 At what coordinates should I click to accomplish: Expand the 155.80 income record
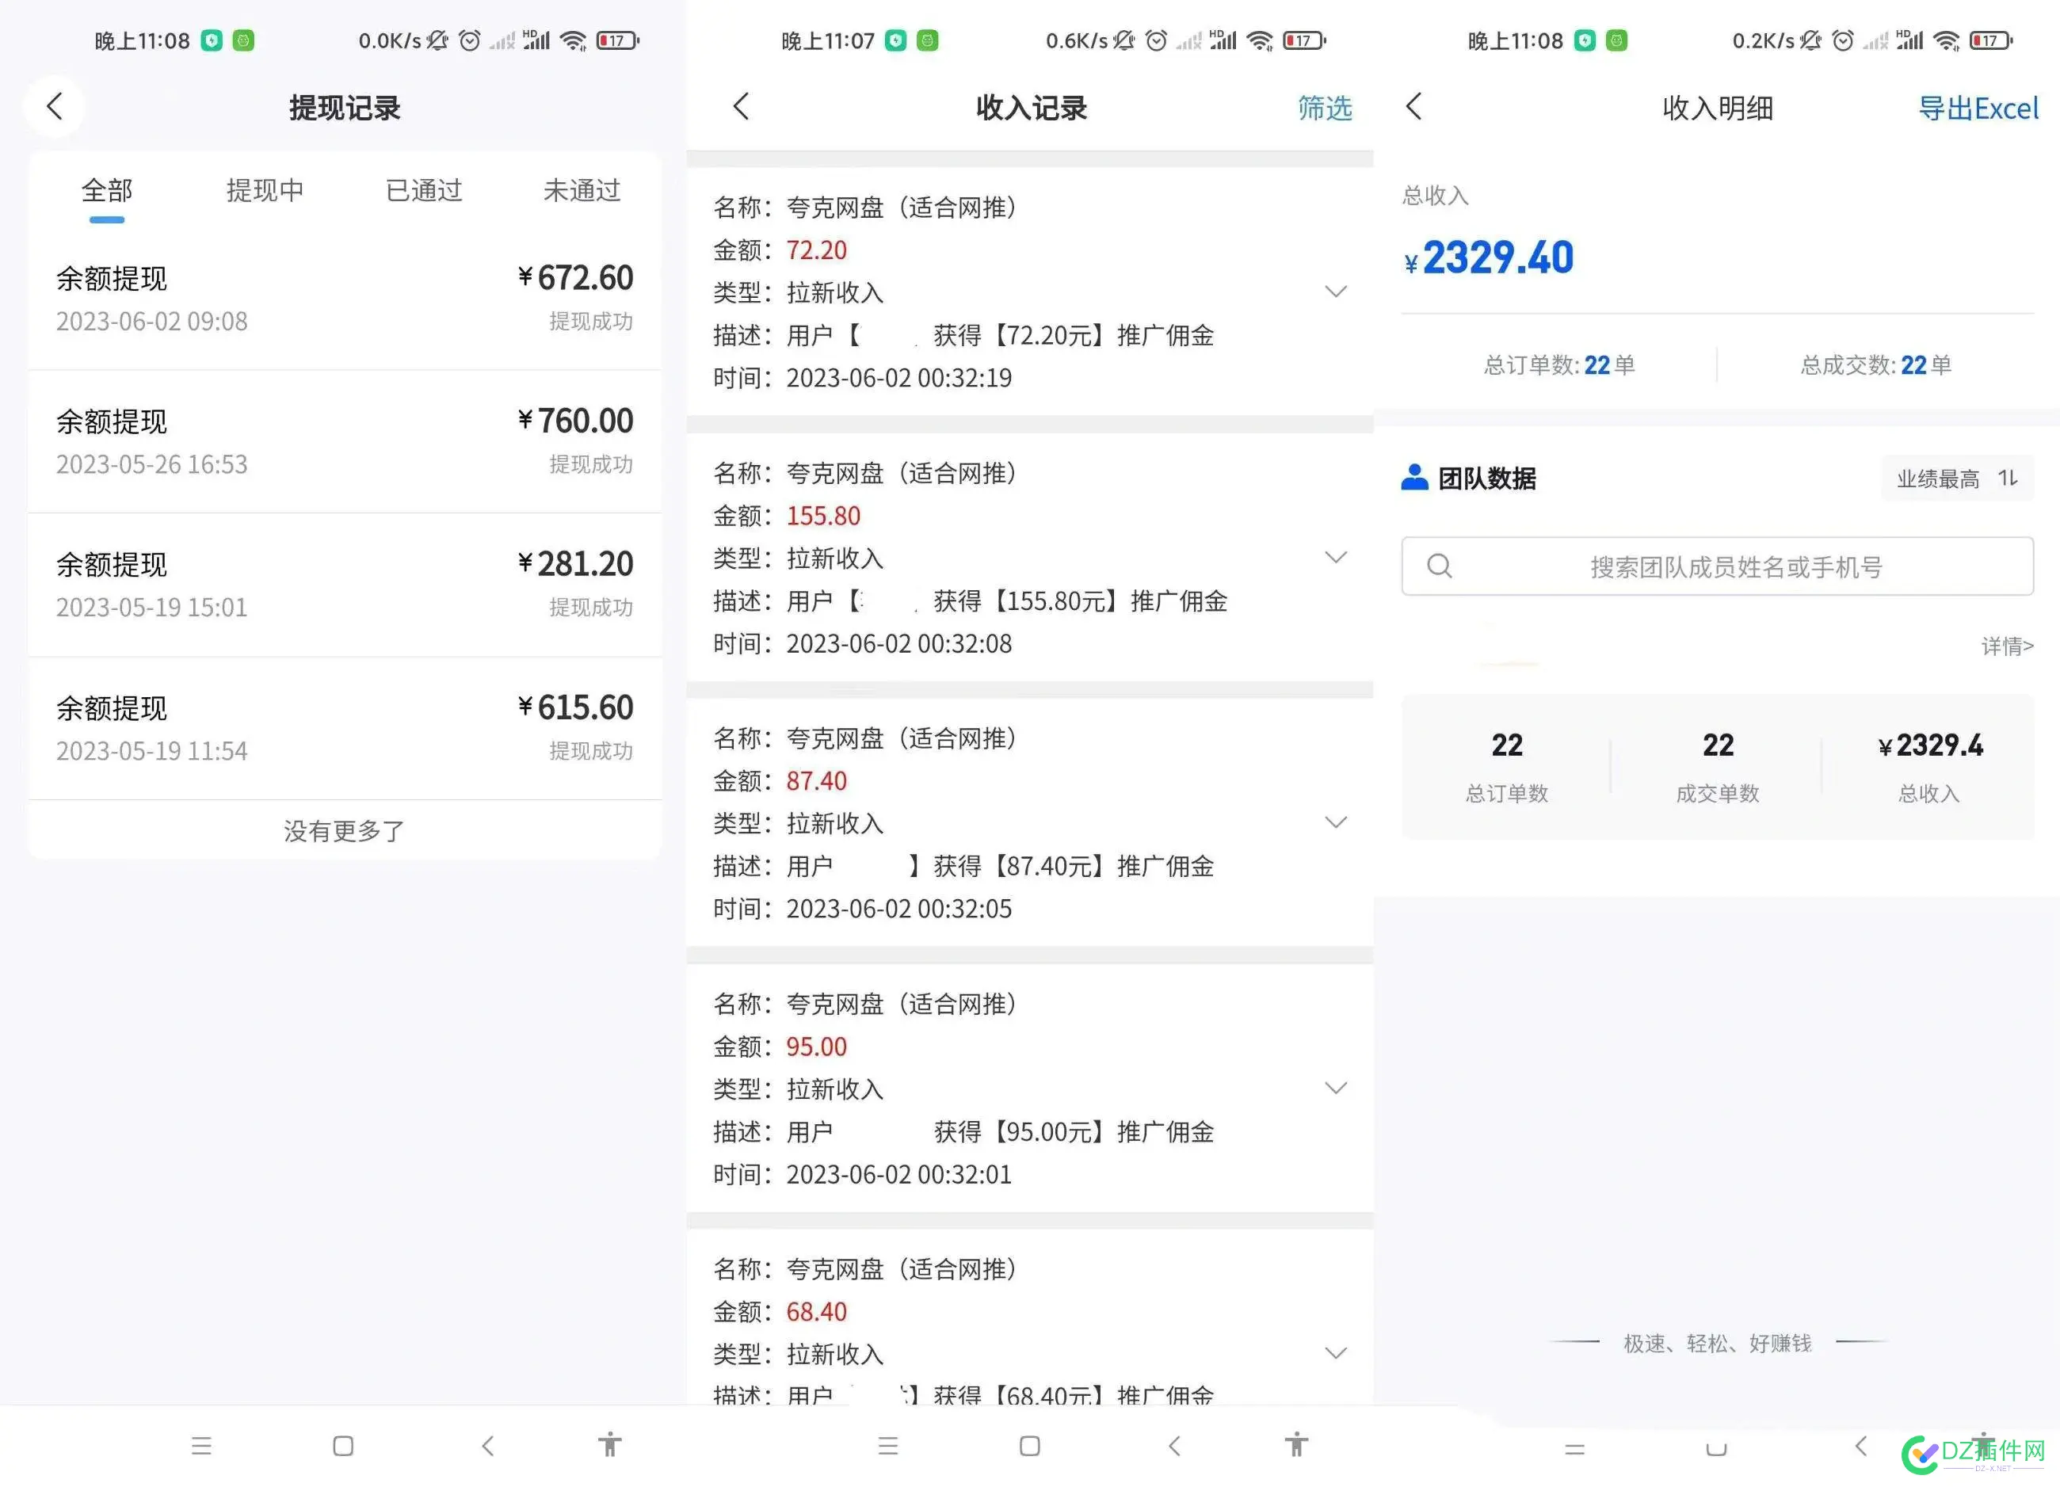pyautogui.click(x=1336, y=557)
